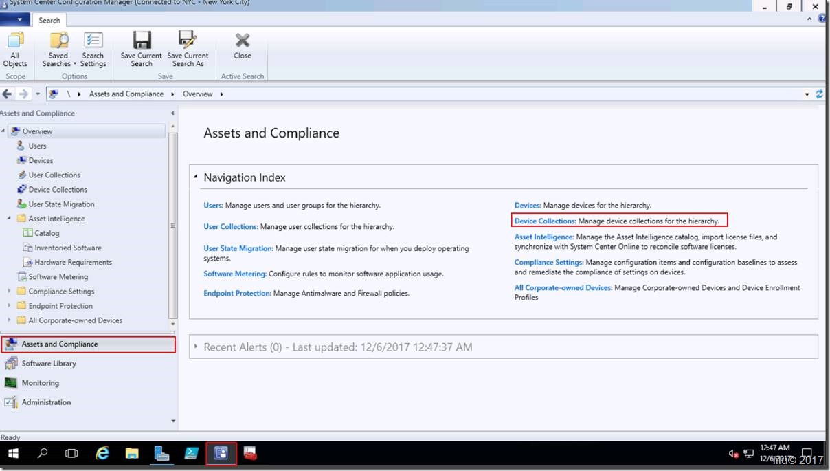
Task: Open the recent pages dropdown next to arrows
Action: [37, 94]
